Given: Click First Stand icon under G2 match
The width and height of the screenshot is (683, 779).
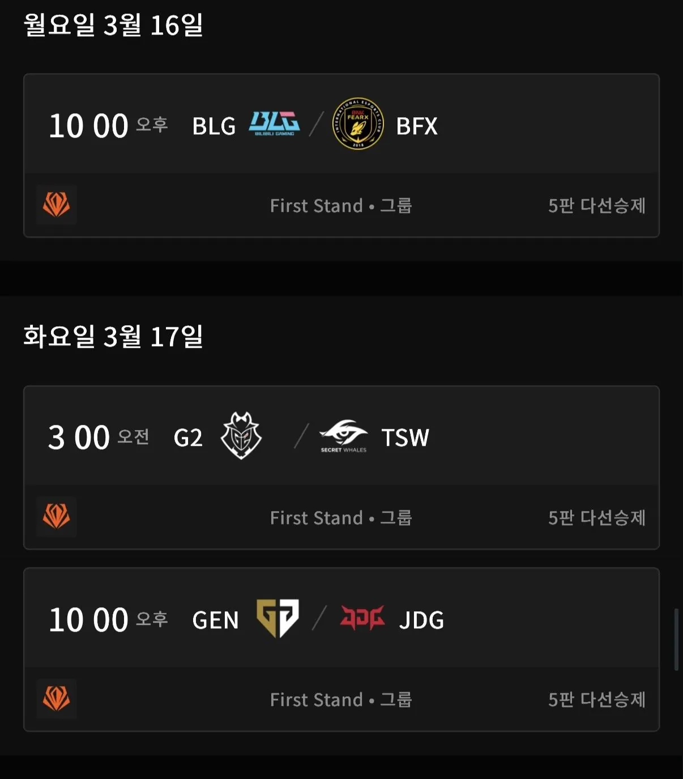Looking at the screenshot, I should 57,517.
